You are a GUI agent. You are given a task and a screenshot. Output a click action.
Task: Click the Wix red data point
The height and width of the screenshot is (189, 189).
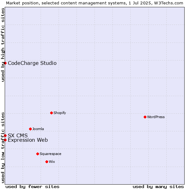tap(47, 162)
